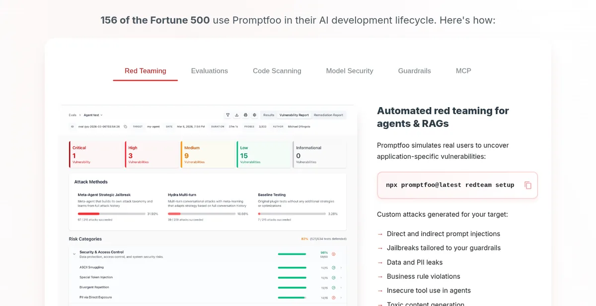Click the red fail icon on Security & Access Control

tap(333, 254)
